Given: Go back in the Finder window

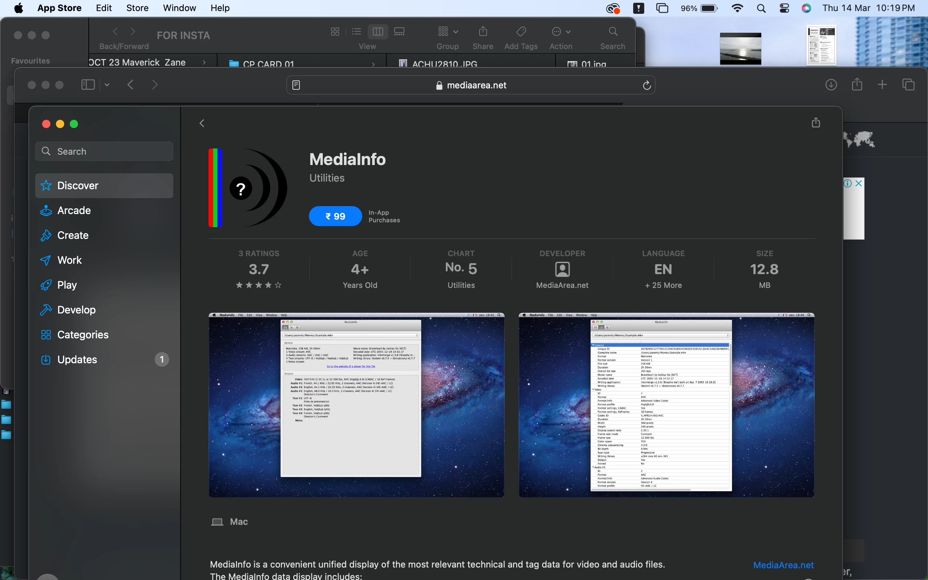Looking at the screenshot, I should click(115, 31).
